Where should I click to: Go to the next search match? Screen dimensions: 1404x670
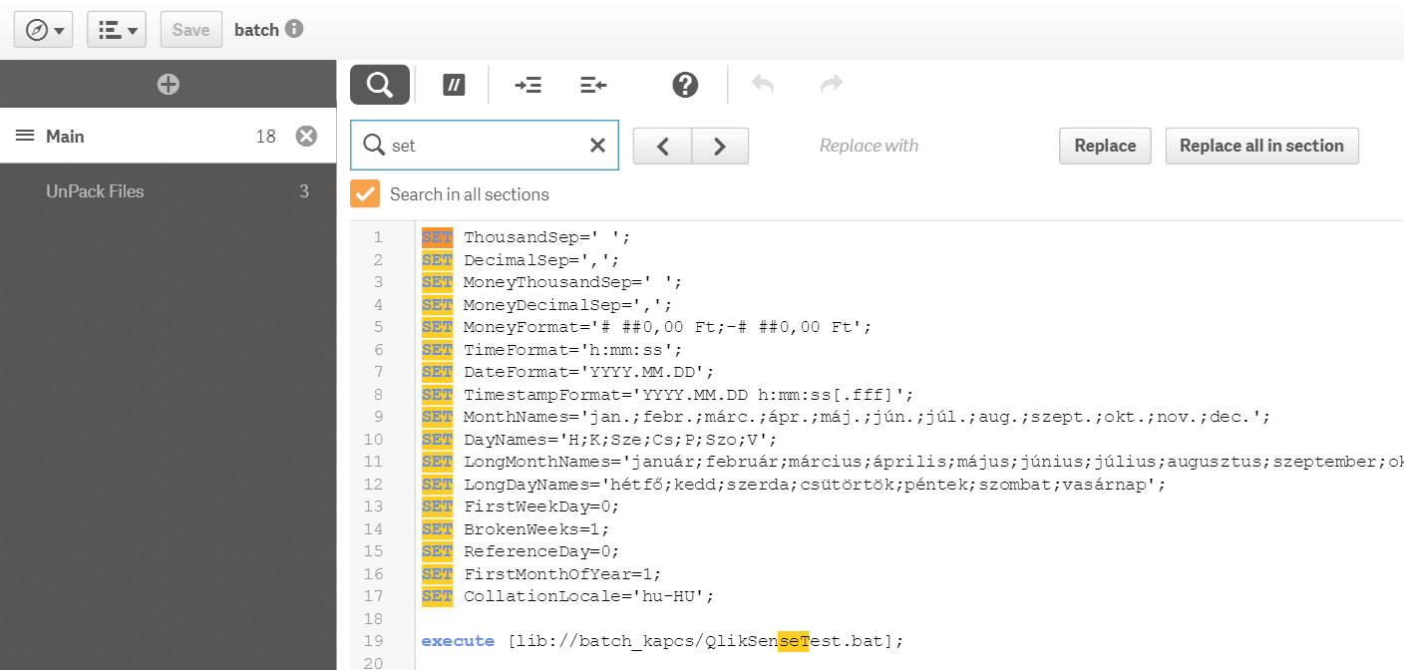click(x=720, y=146)
